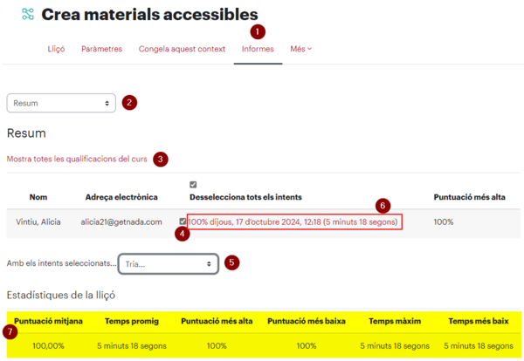The height and width of the screenshot is (361, 524).
Task: Click red annotation marker number 4
Action: (x=183, y=234)
